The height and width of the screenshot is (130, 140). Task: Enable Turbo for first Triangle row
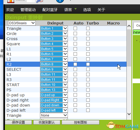coord(88,29)
